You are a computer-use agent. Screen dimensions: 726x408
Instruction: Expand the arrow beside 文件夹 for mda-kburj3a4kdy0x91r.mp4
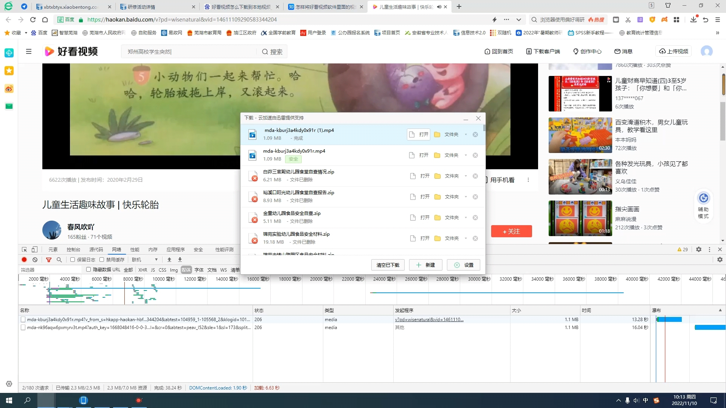click(465, 155)
